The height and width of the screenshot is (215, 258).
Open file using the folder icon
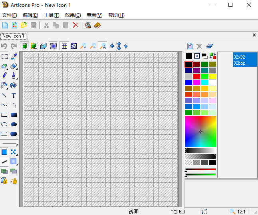pos(24,25)
